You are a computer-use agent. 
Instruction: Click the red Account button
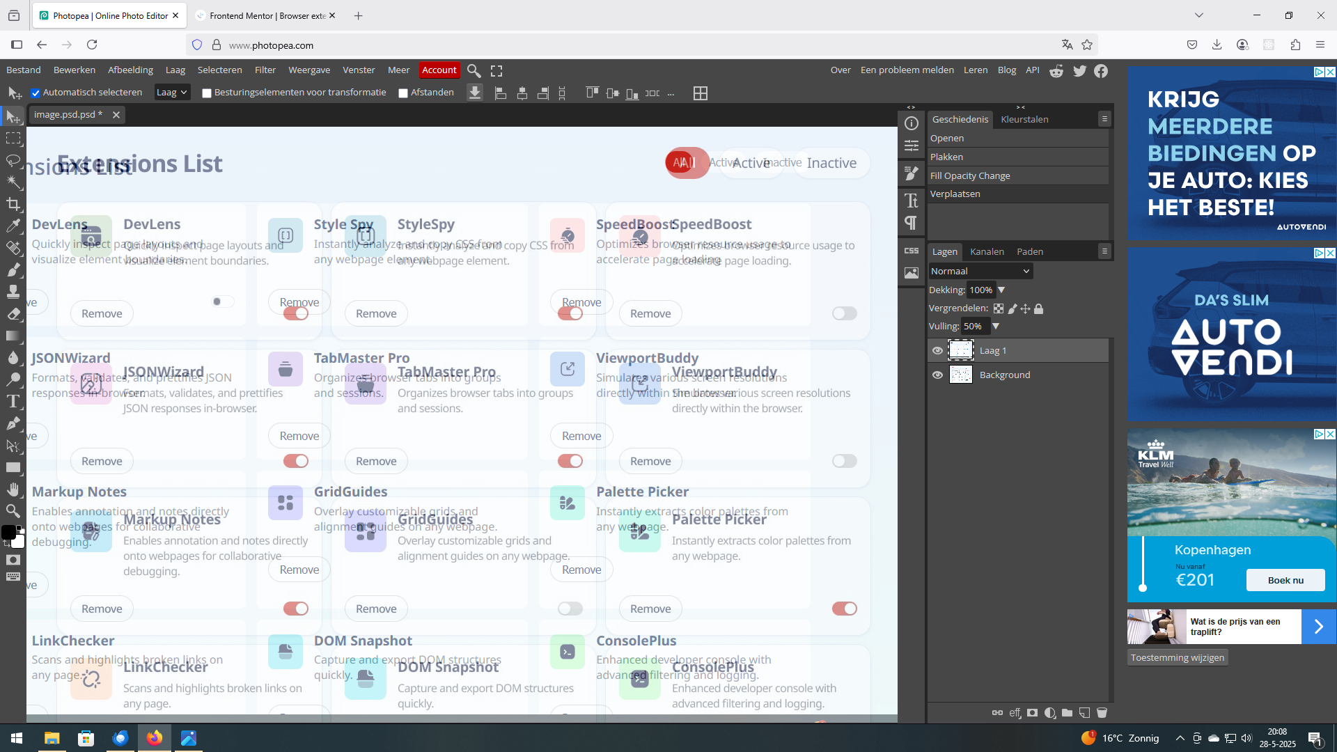(x=439, y=70)
